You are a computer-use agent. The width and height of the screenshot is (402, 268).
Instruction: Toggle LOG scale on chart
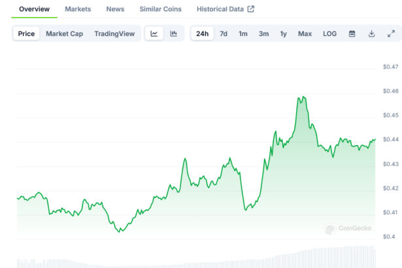coord(330,33)
